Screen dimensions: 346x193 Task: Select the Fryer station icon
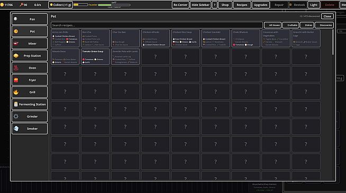tap(16, 80)
